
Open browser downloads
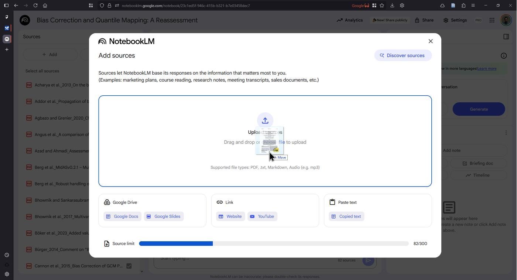click(392, 6)
